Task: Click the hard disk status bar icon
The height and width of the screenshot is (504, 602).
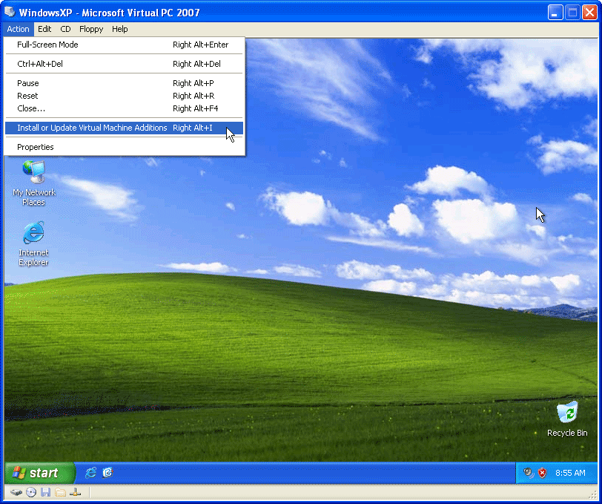Action: pyautogui.click(x=16, y=492)
